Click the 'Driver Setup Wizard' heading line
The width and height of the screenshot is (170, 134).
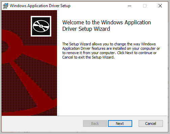86,29
